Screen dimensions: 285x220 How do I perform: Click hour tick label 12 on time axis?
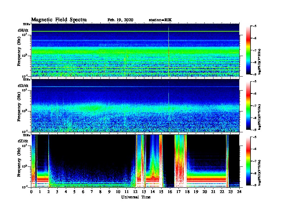pos(135,192)
